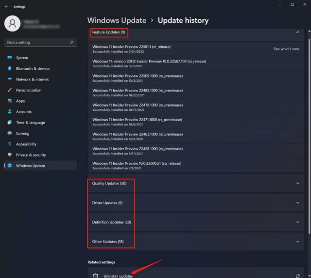Select the Insider Preview 22483.1000 entry
The image size is (311, 278).
[x=196, y=93]
